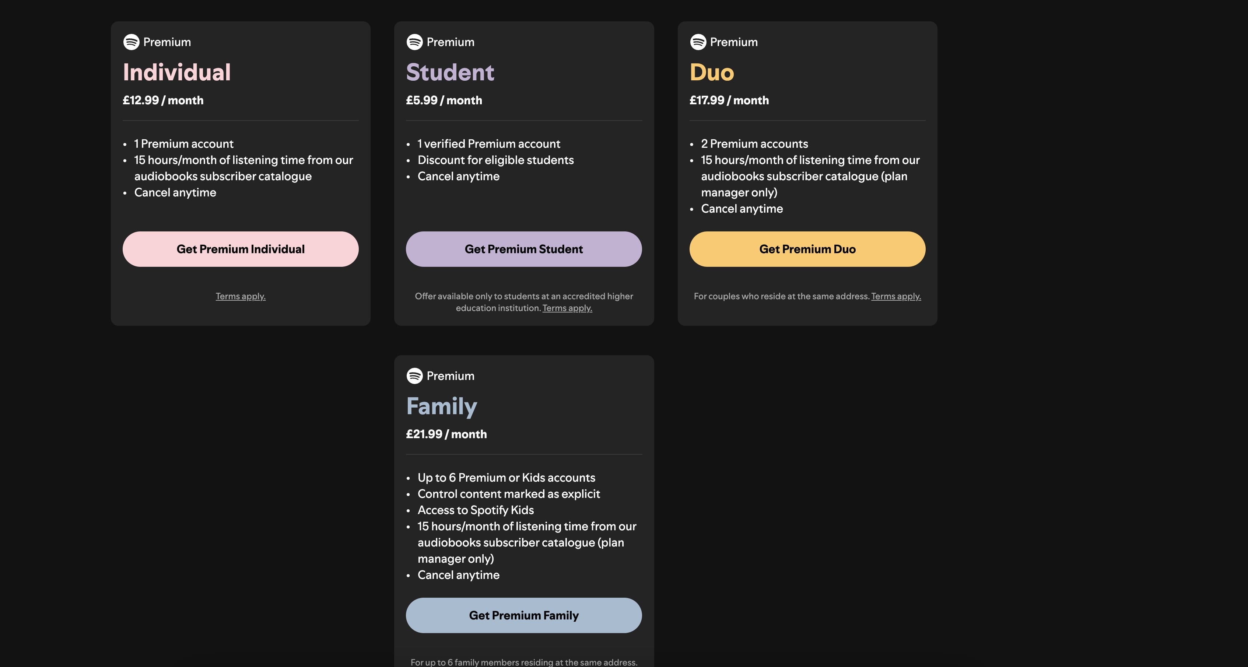This screenshot has height=667, width=1248.
Task: Click the £12.99 / month price text
Action: 163,100
